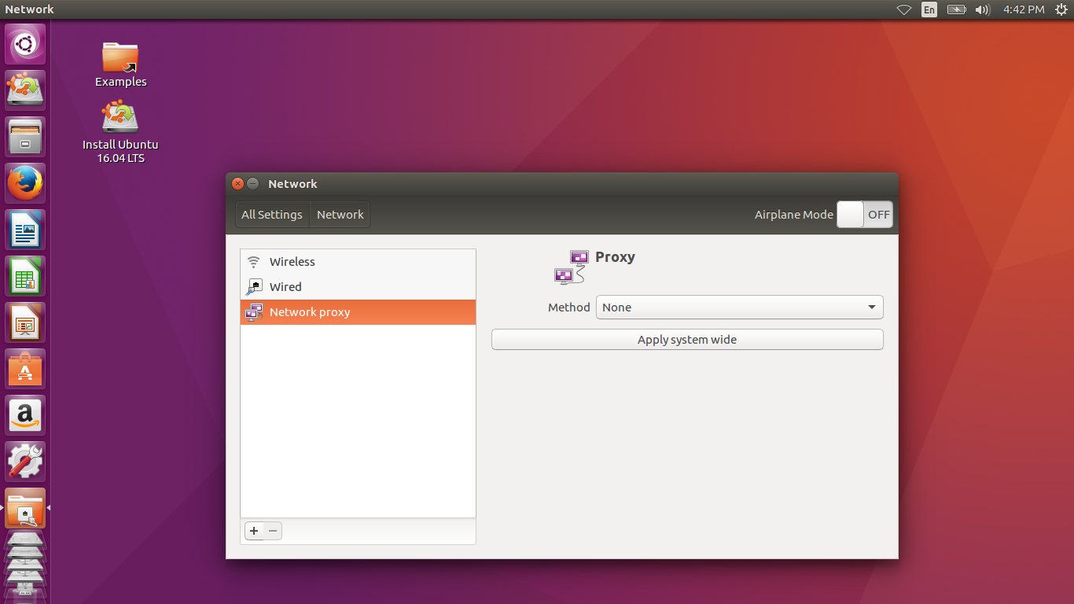Go back to All Settings
This screenshot has width=1074, height=604.
click(272, 215)
